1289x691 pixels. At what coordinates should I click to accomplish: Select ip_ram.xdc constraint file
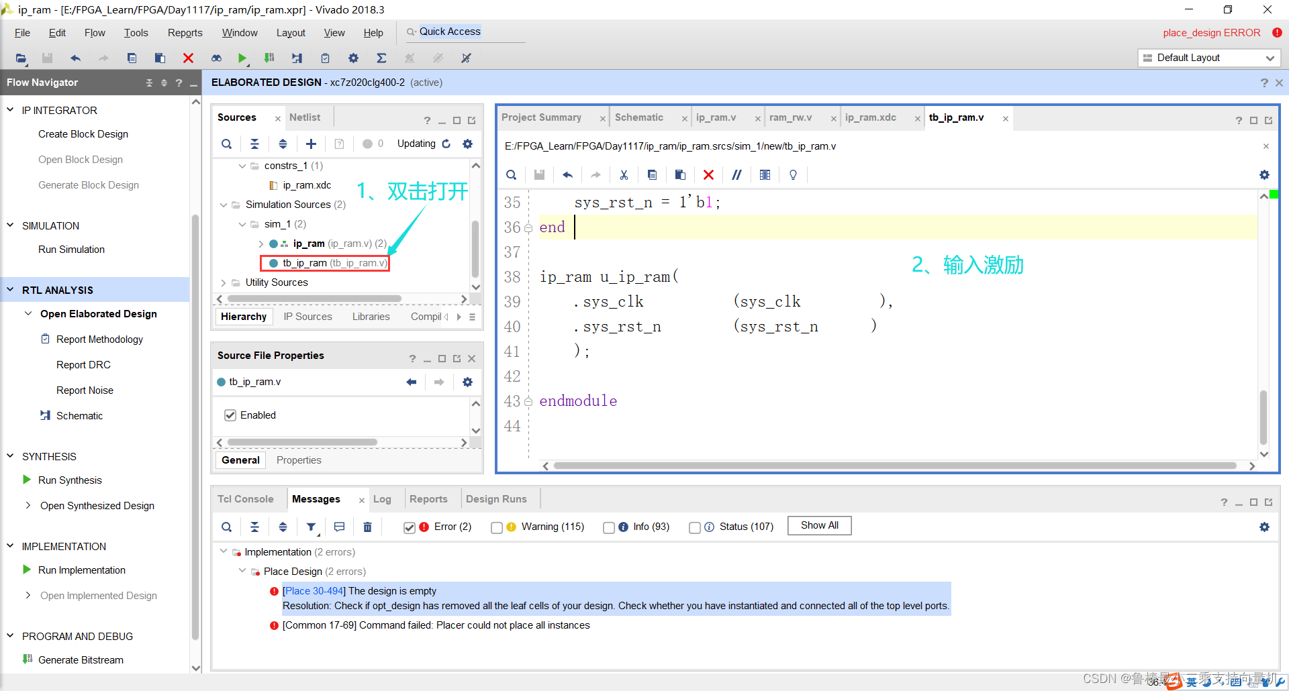pyautogui.click(x=307, y=185)
